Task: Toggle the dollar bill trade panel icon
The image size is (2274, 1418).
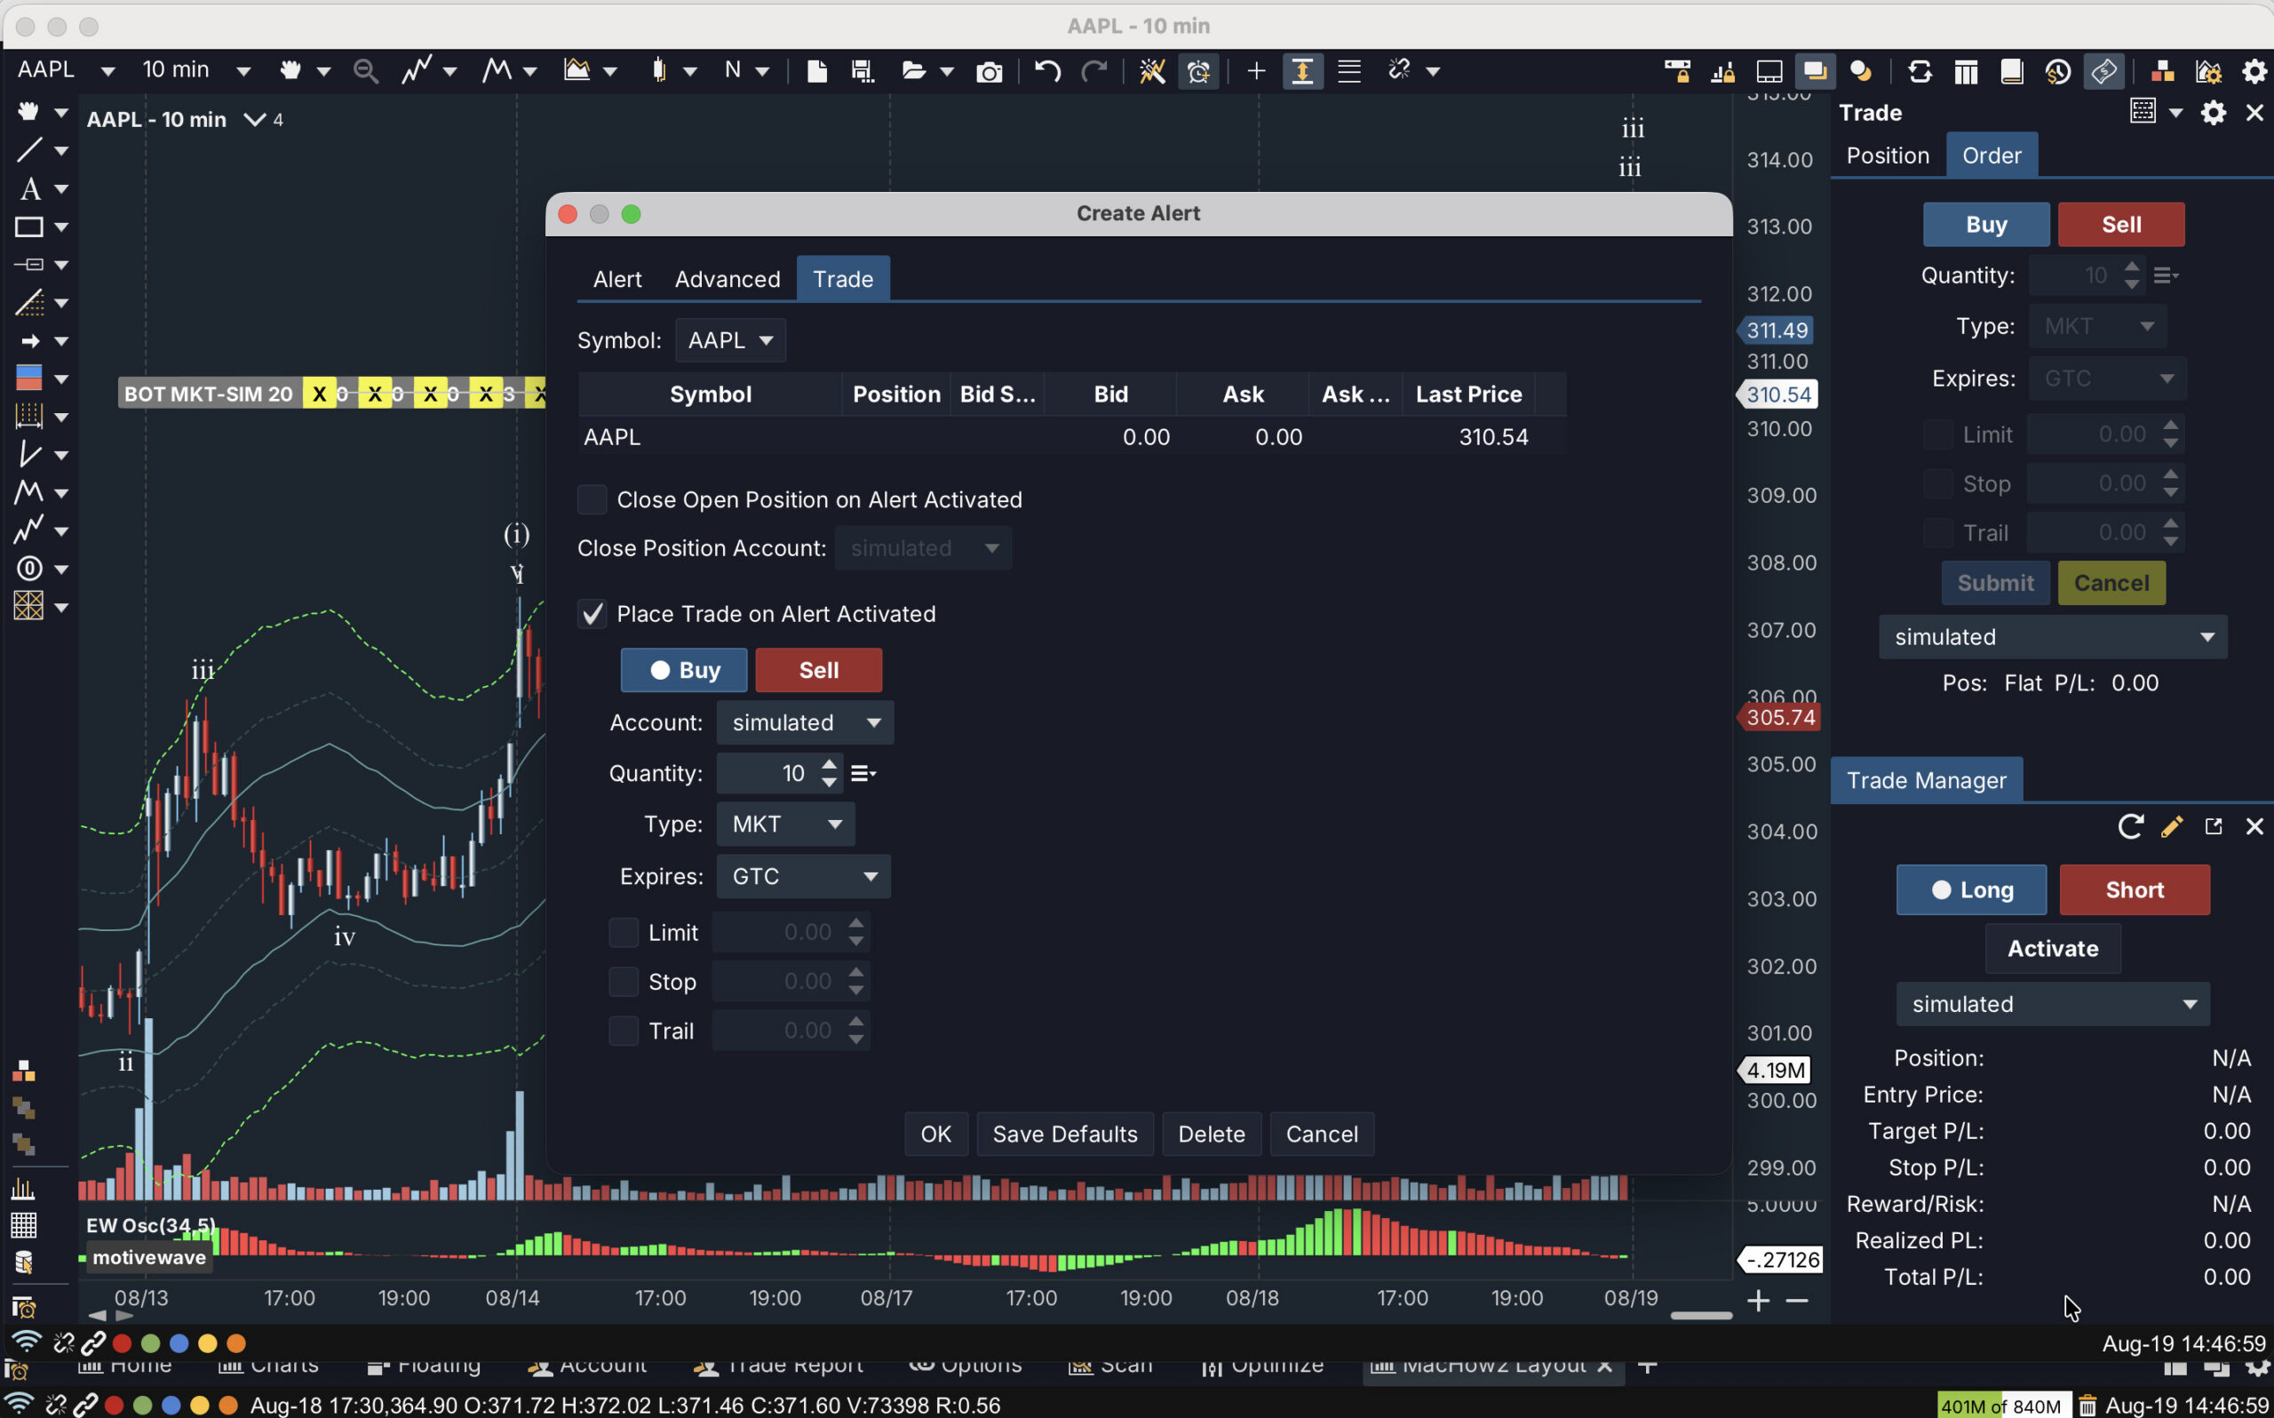Action: [x=2103, y=71]
